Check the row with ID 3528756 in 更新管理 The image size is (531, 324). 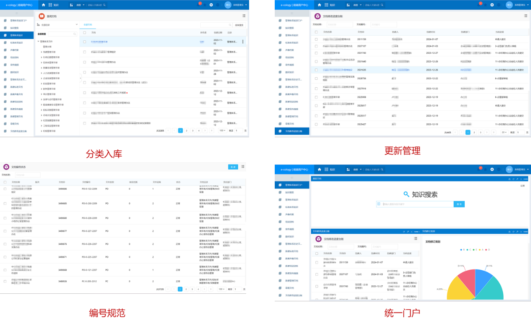click(316, 78)
